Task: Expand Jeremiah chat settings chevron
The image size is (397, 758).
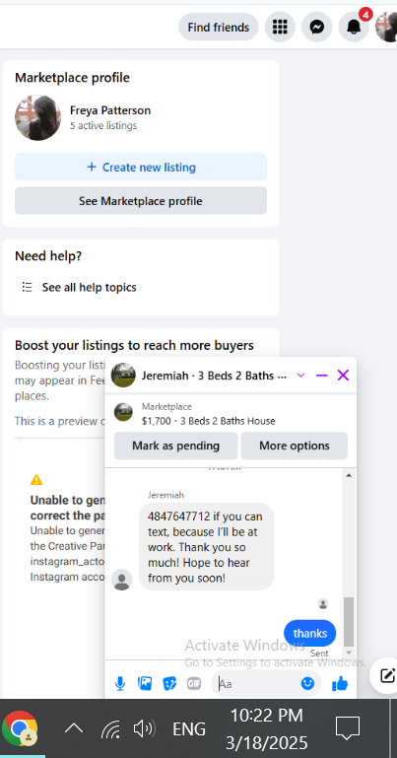Action: (300, 376)
